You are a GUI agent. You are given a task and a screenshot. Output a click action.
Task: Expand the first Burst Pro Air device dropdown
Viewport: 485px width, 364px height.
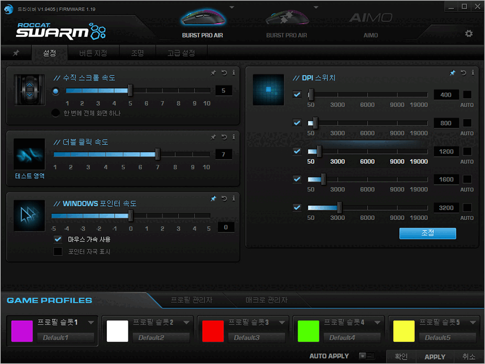pyautogui.click(x=231, y=7)
